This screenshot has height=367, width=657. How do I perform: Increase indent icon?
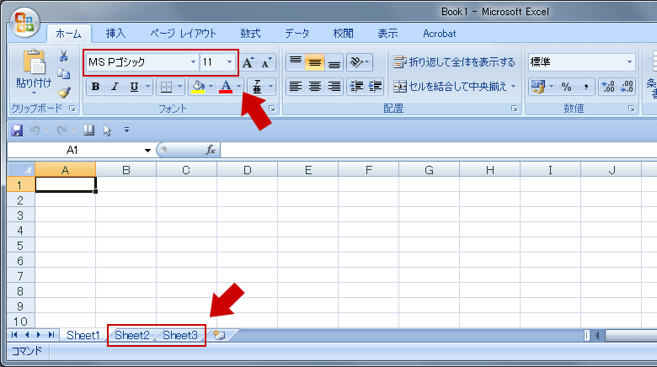(375, 87)
